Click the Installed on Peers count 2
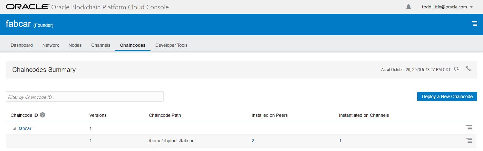The image size is (483, 151). coord(253,141)
